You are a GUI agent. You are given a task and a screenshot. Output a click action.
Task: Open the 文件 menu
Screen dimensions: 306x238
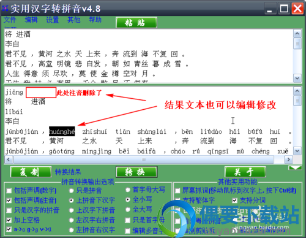click(x=10, y=20)
